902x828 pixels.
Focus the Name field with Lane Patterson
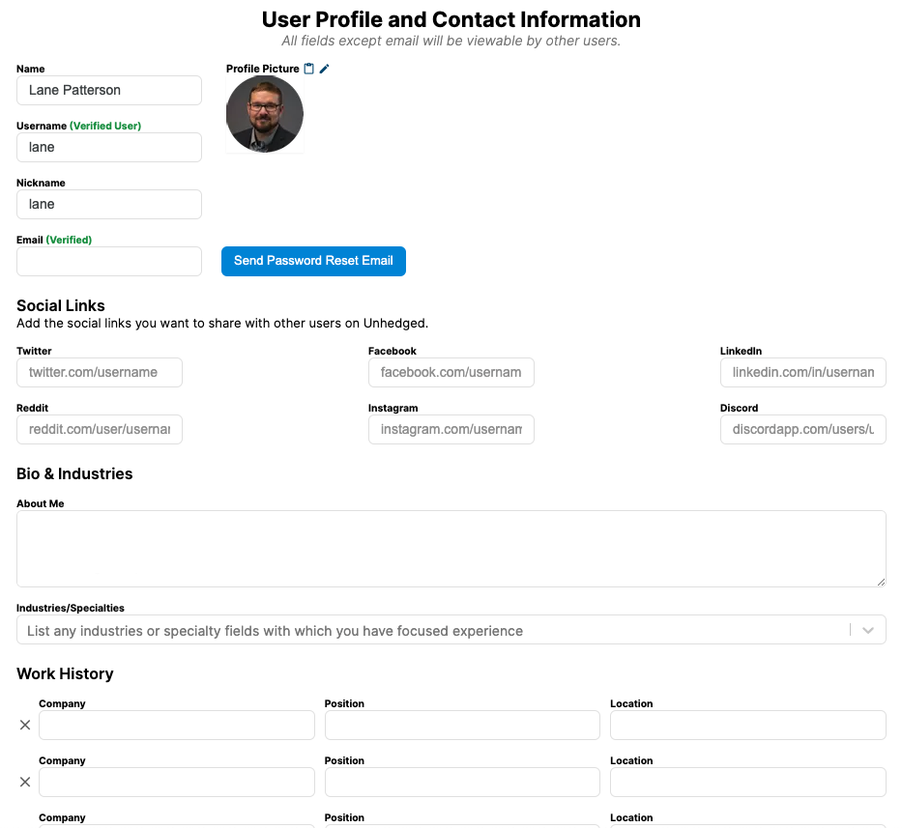pyautogui.click(x=109, y=90)
